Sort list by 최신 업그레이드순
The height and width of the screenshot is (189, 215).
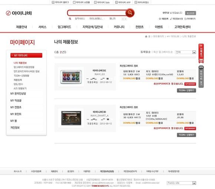click(x=163, y=52)
